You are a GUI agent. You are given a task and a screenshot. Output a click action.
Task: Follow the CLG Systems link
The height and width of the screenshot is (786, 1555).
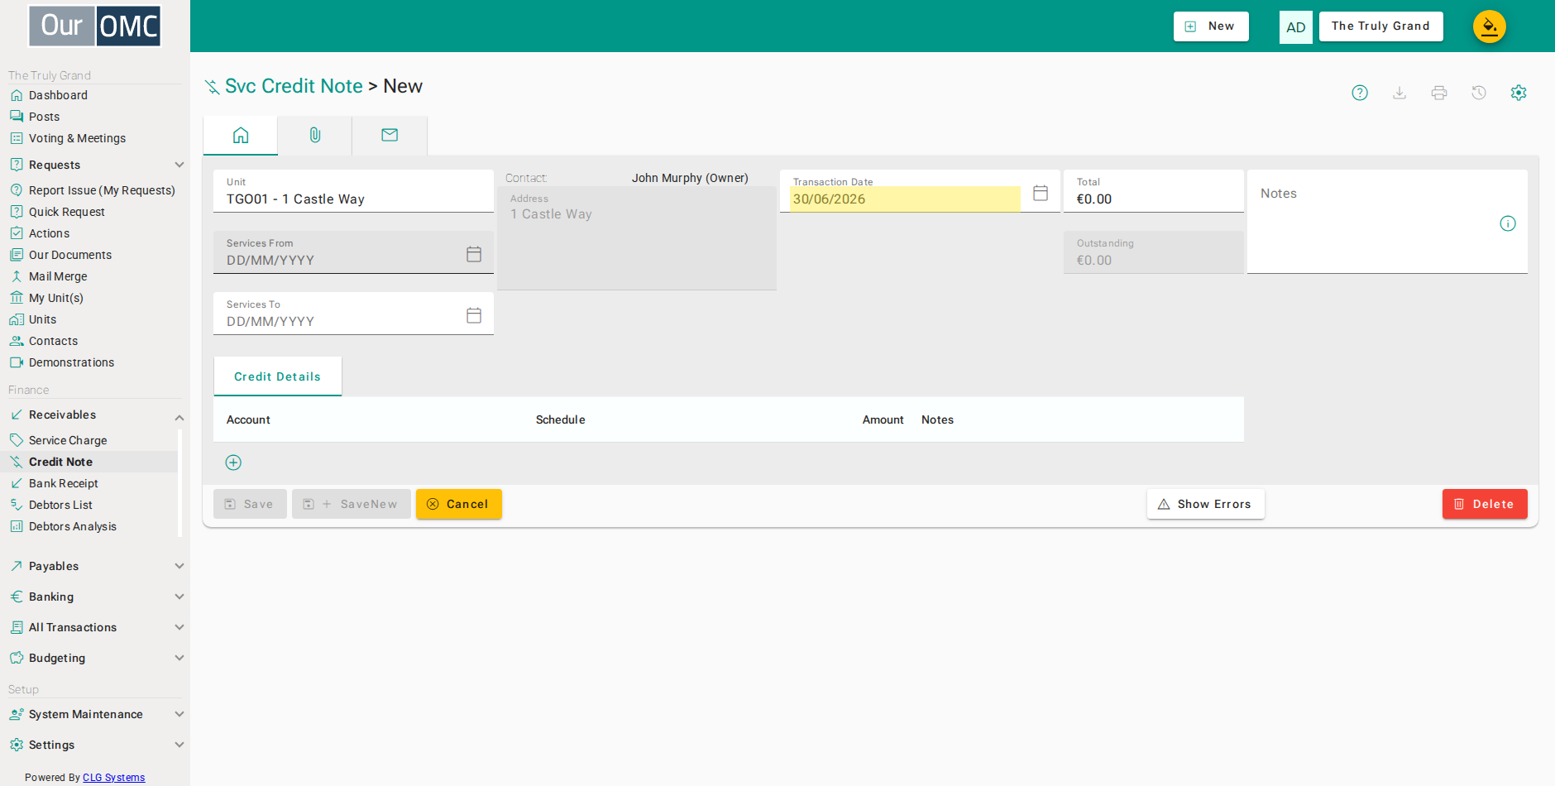click(114, 778)
